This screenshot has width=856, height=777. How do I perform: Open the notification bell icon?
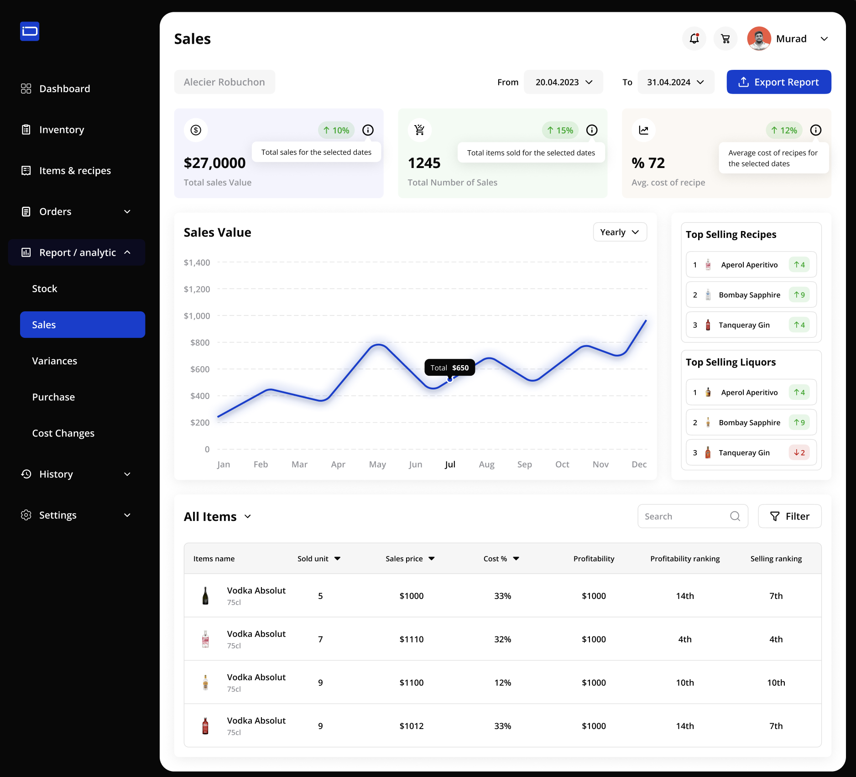(694, 38)
